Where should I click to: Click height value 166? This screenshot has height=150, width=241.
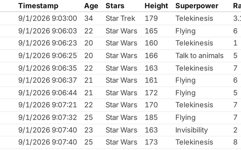tap(151, 55)
